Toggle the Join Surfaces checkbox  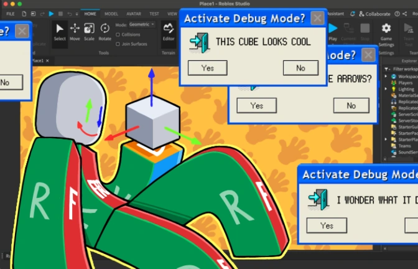pos(118,44)
